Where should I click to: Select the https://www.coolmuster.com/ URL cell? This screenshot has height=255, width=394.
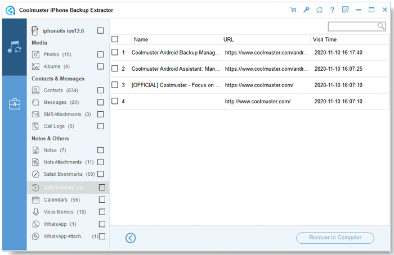click(259, 85)
